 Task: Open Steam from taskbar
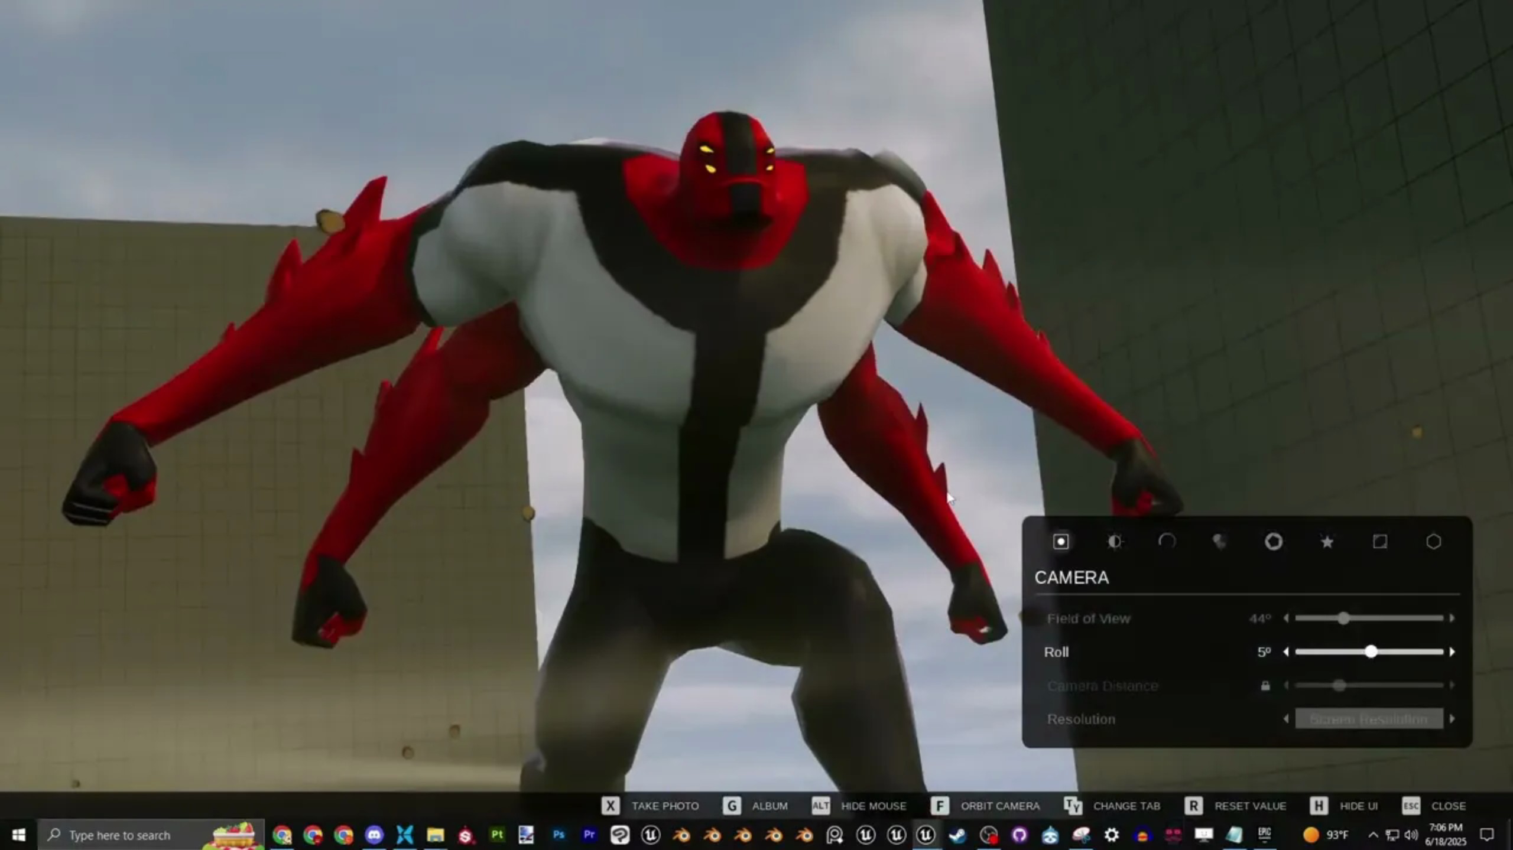coord(957,835)
